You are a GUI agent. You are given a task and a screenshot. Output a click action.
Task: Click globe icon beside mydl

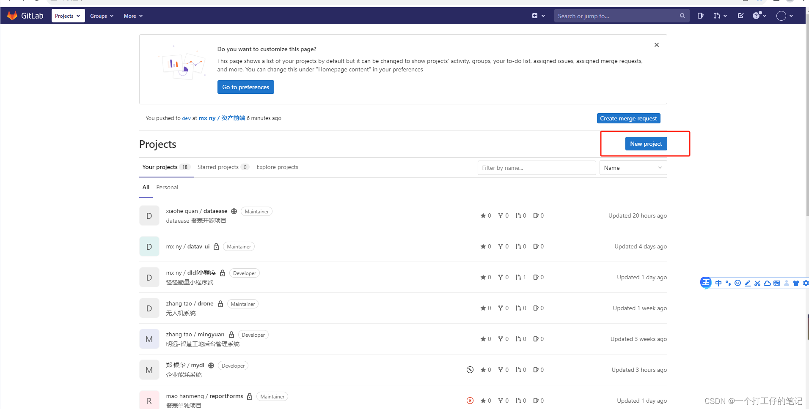coord(211,365)
